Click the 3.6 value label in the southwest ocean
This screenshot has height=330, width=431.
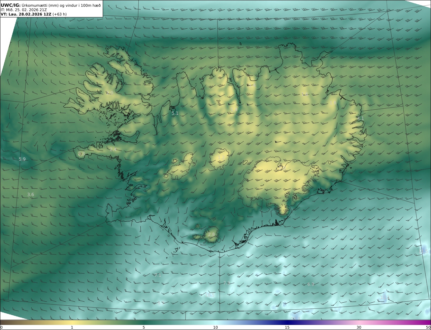click(31, 195)
